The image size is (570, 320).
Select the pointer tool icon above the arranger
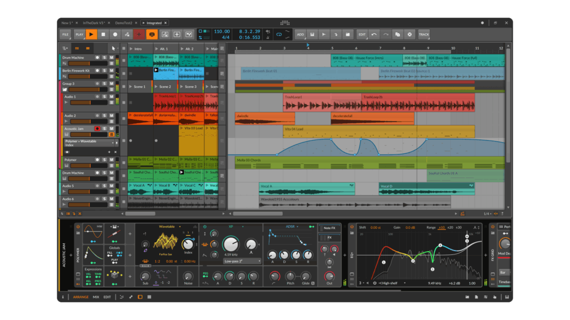click(113, 48)
